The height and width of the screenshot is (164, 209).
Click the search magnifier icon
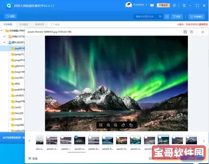(160, 16)
